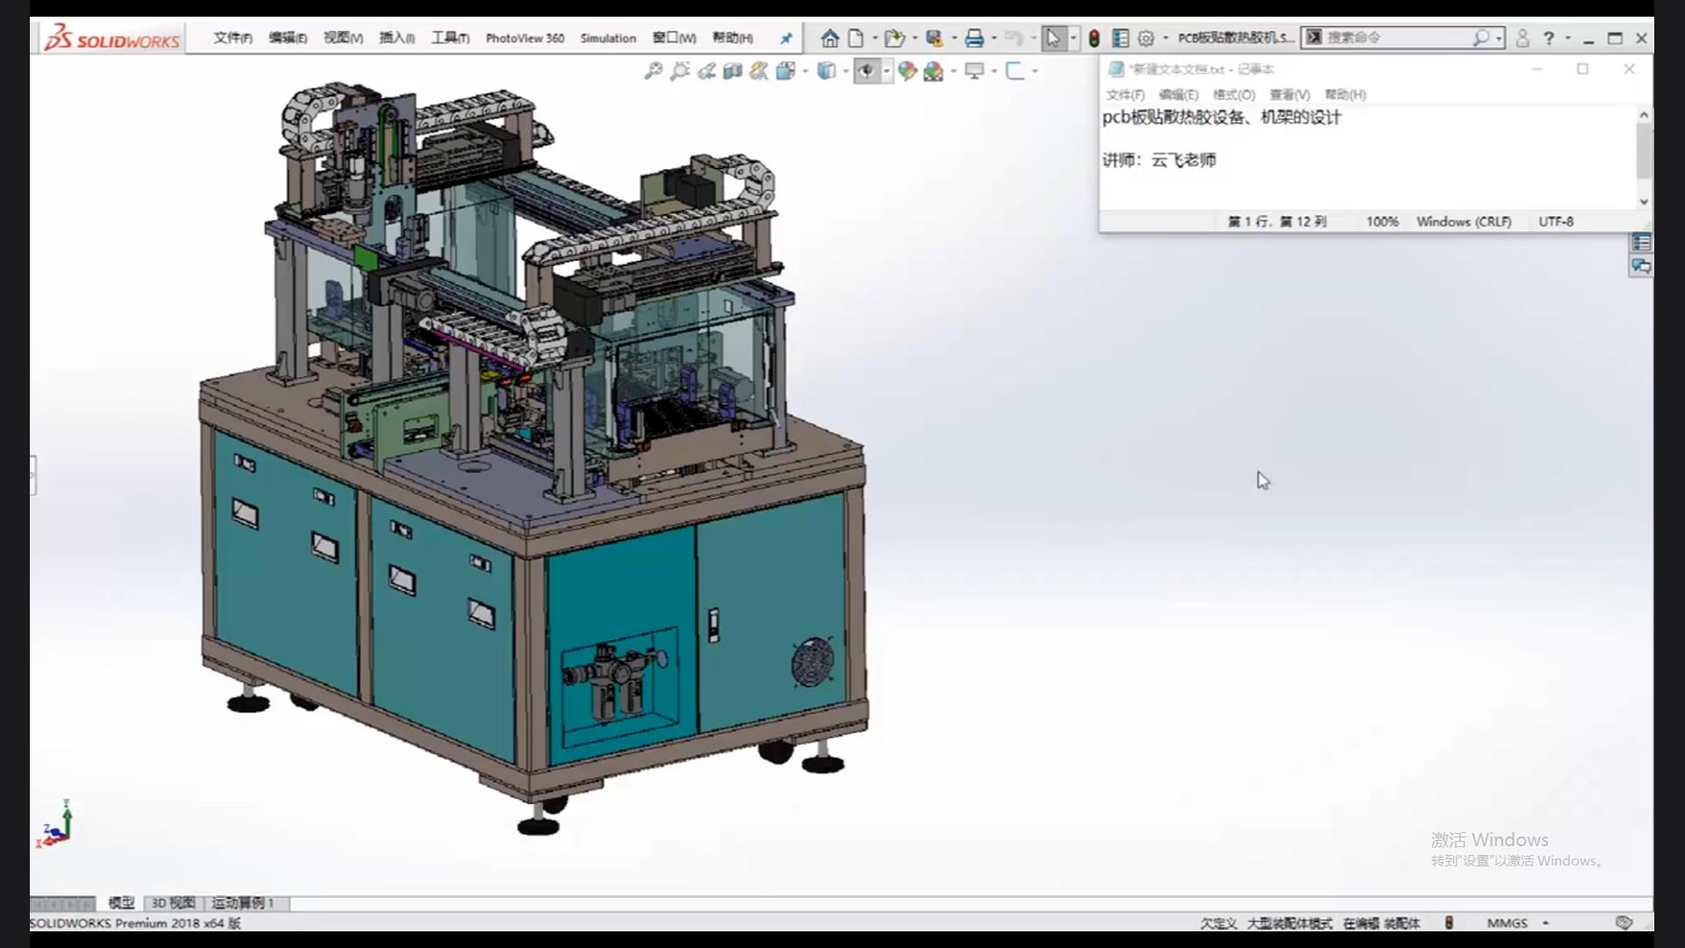Click the Undo icon
Viewport: 1685px width, 948px height.
coord(1014,38)
